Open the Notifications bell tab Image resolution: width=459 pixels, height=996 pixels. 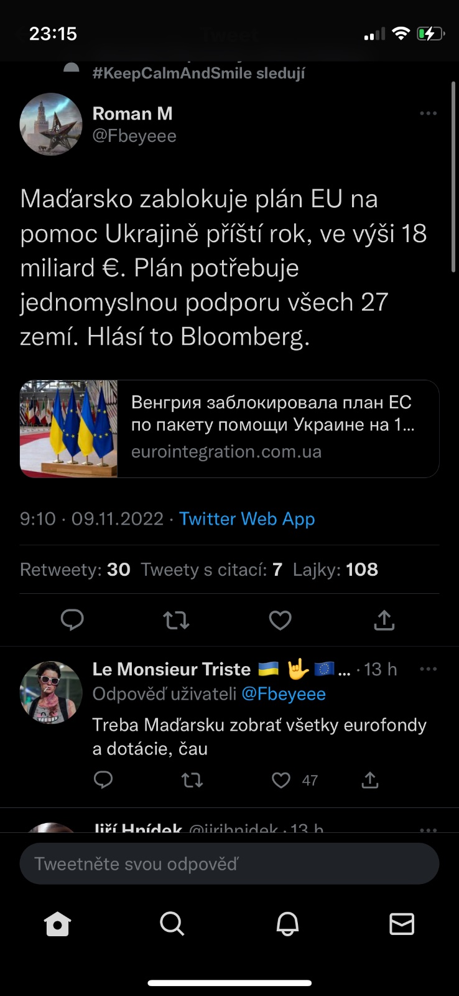click(287, 924)
